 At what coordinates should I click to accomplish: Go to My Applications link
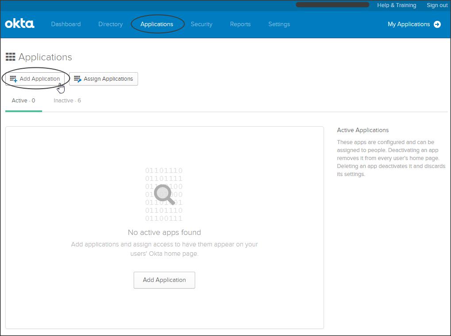point(409,24)
